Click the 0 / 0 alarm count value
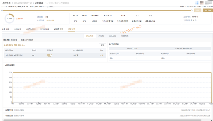 [x=123, y=15]
